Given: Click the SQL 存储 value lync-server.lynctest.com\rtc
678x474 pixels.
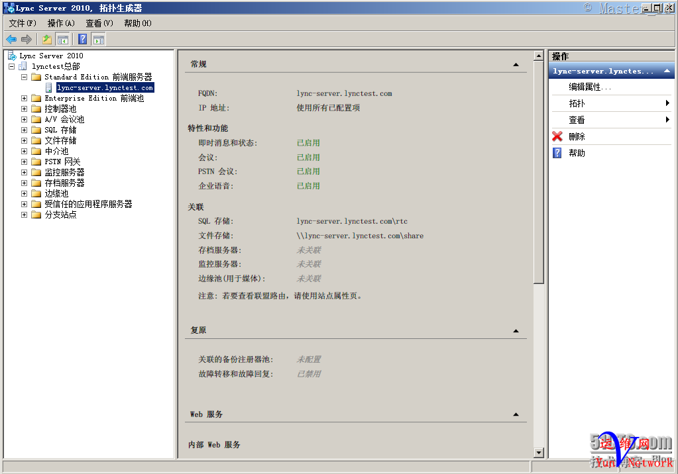Looking at the screenshot, I should click(352, 221).
